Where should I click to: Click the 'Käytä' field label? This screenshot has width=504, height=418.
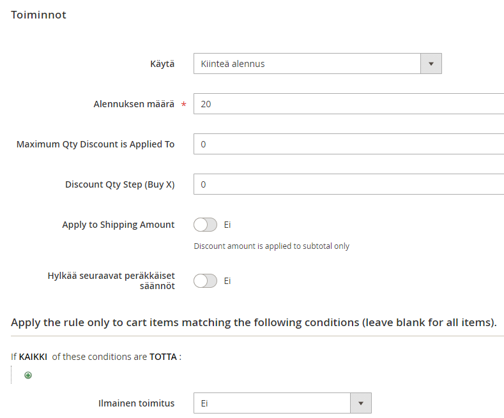(162, 64)
